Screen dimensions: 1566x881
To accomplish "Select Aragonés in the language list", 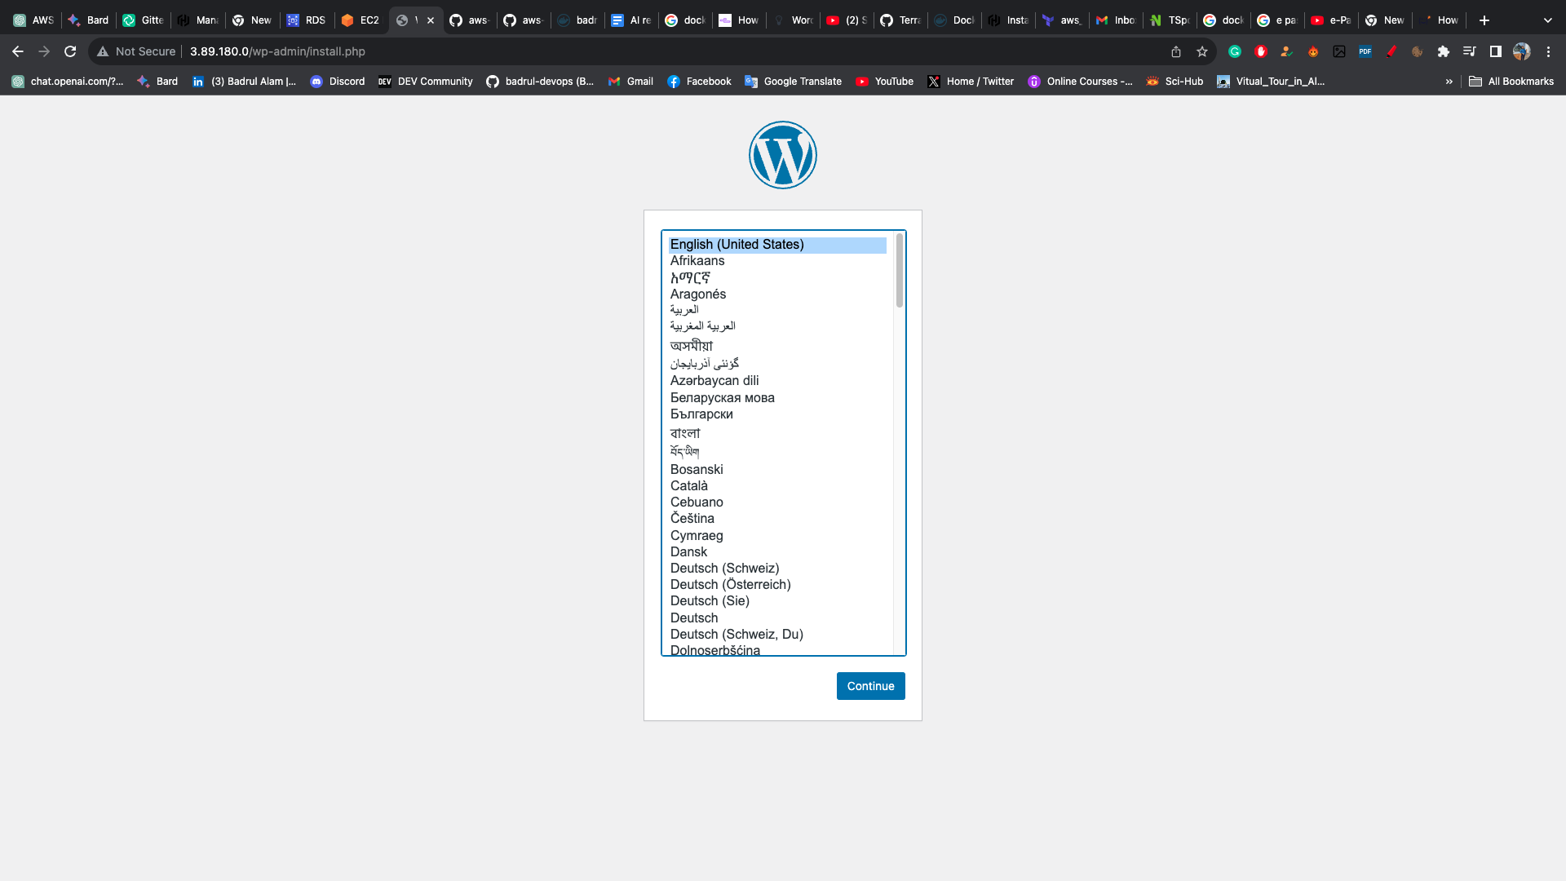I will tap(777, 294).
